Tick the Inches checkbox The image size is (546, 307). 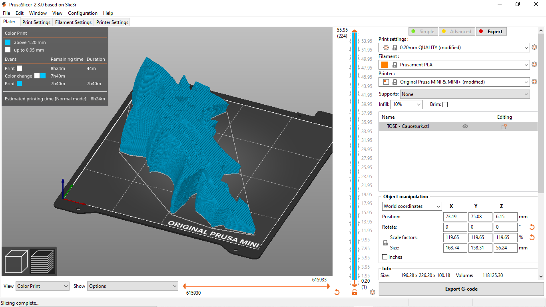(x=385, y=257)
